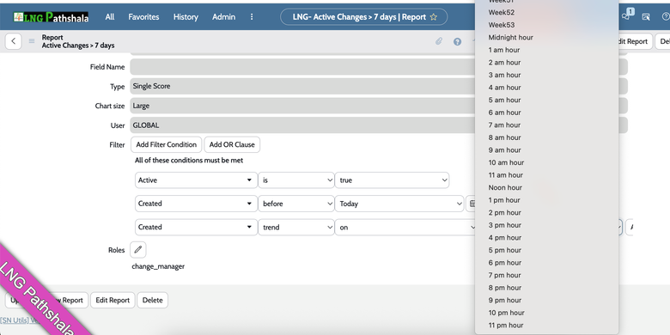Click Edit Report button in header
This screenshot has height=335, width=670.
(635, 41)
